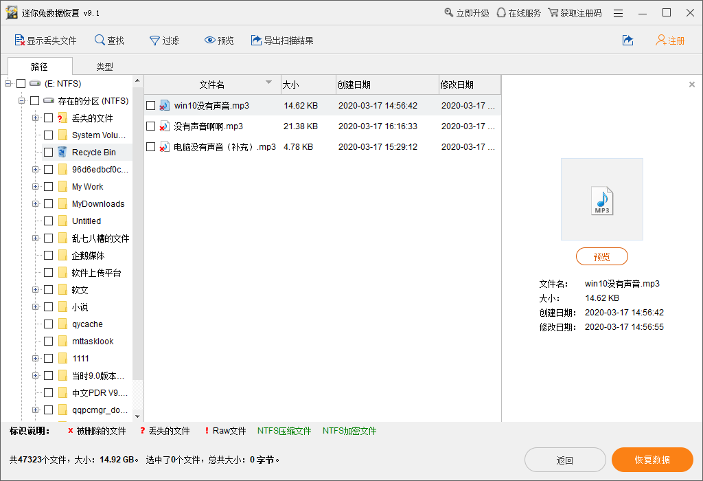Switch to the 路径 (Path) tab
Image resolution: width=703 pixels, height=481 pixels.
point(40,67)
